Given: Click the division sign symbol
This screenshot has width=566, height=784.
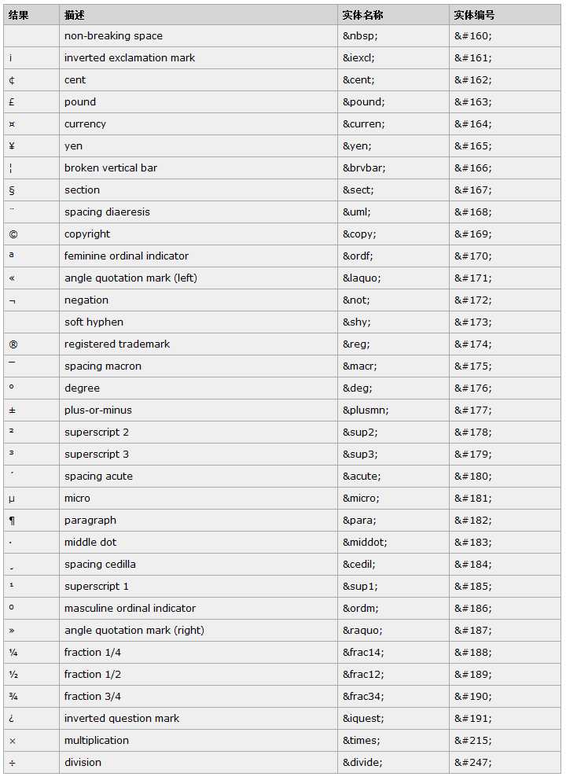Looking at the screenshot, I should click(x=12, y=763).
